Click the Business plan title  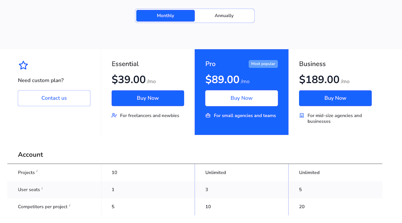pos(312,64)
